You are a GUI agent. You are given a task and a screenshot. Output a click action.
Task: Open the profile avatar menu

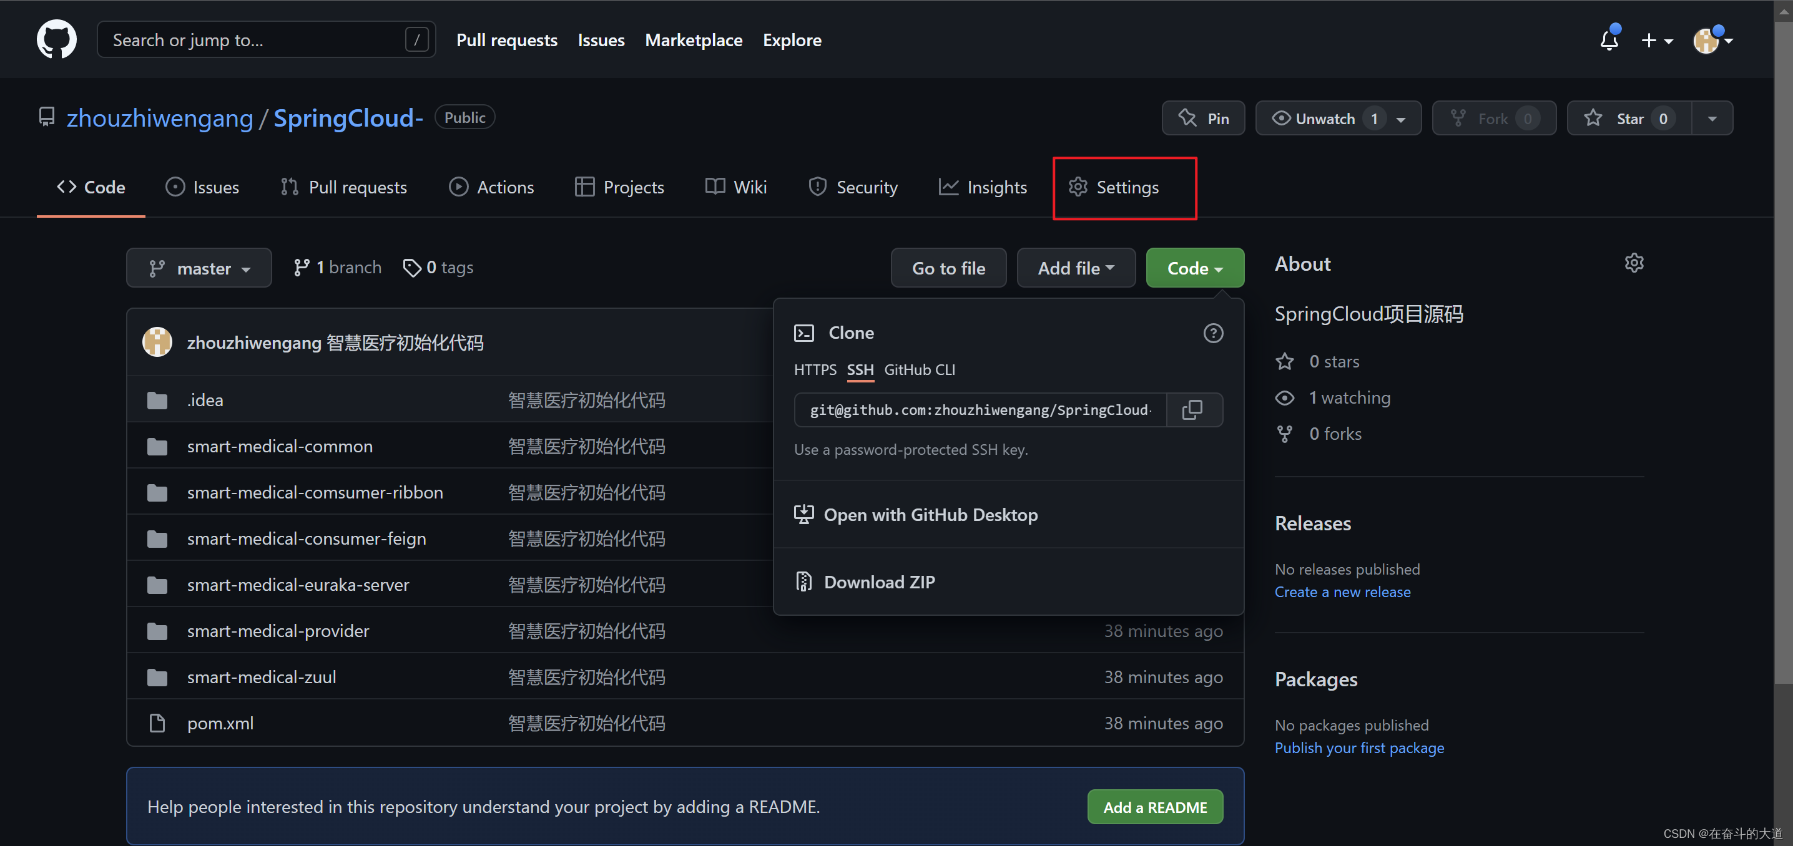pos(1706,40)
